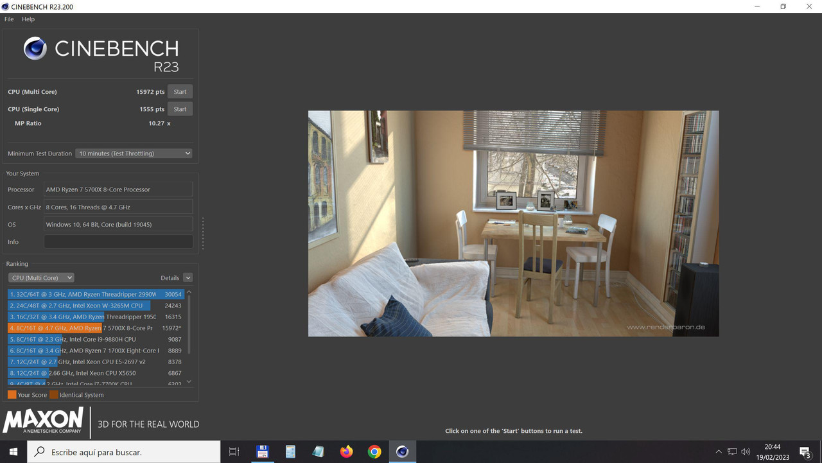
Task: Select the Threadripper 2990W ranking row
Action: point(96,294)
